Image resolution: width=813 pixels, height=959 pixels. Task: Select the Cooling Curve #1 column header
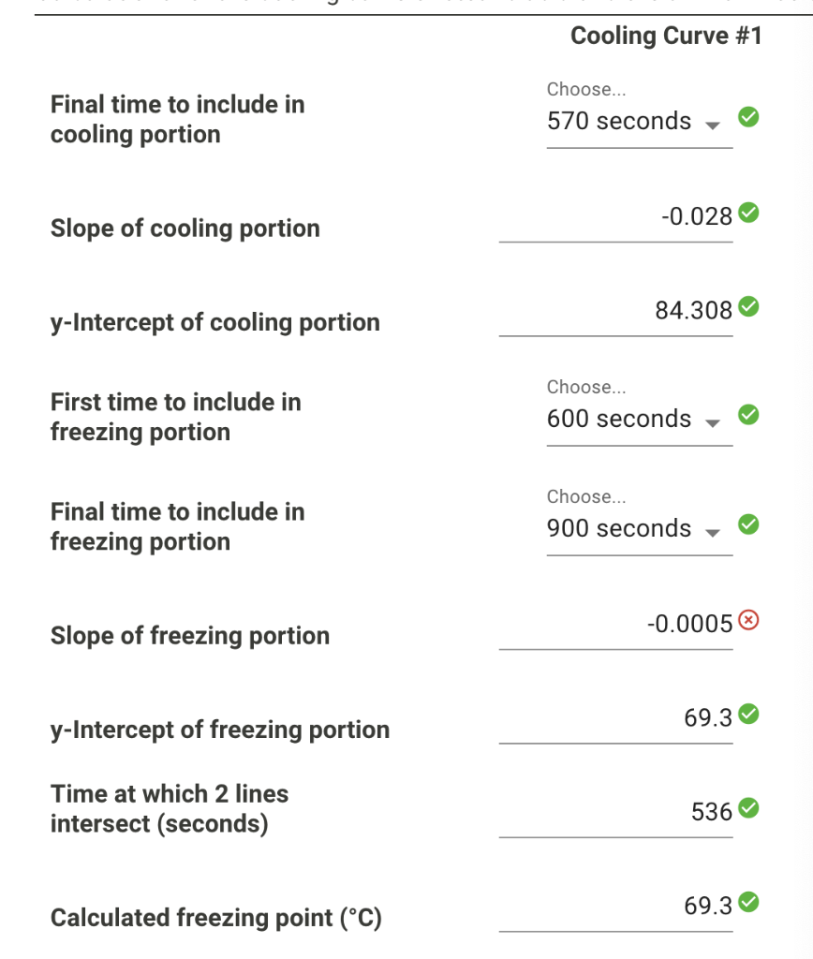(x=668, y=35)
